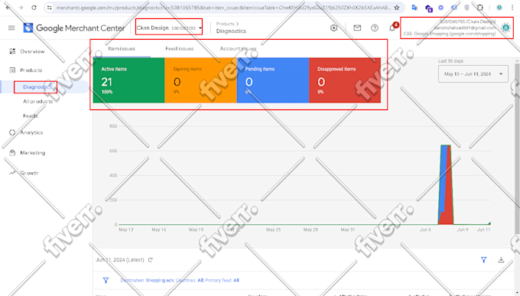520x296 pixels.
Task: Open the site info icon in address bar
Action: [x=50, y=8]
